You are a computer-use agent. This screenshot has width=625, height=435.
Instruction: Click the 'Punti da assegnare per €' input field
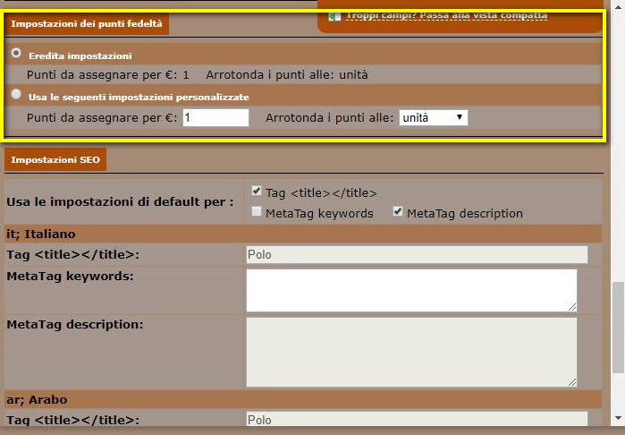(x=215, y=118)
